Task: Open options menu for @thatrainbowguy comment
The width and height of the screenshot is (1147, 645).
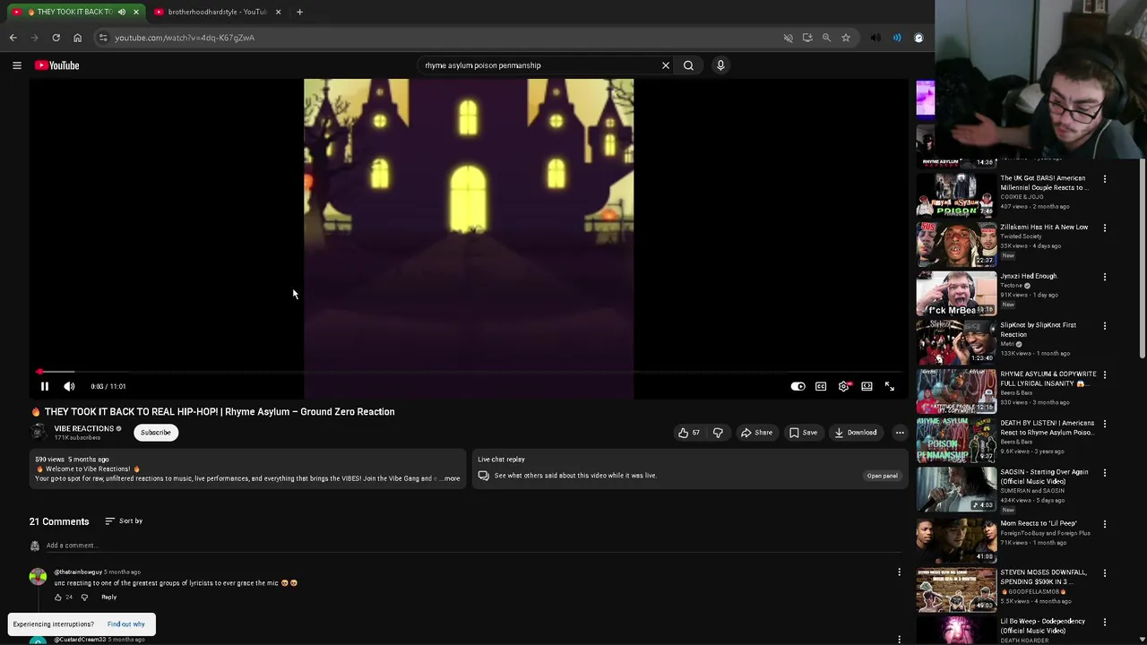Action: (899, 572)
